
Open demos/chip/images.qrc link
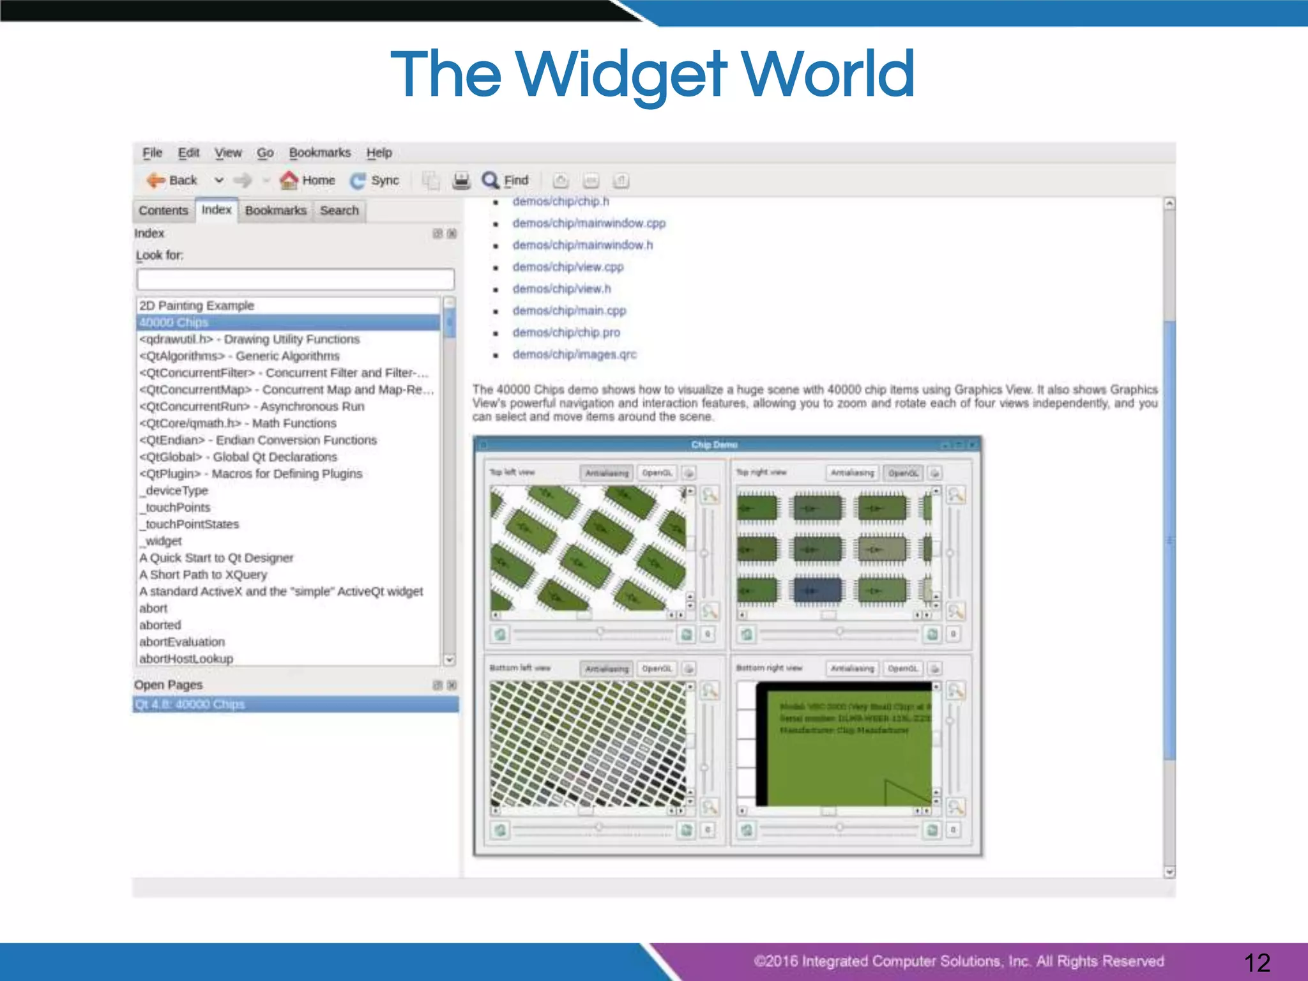point(574,354)
